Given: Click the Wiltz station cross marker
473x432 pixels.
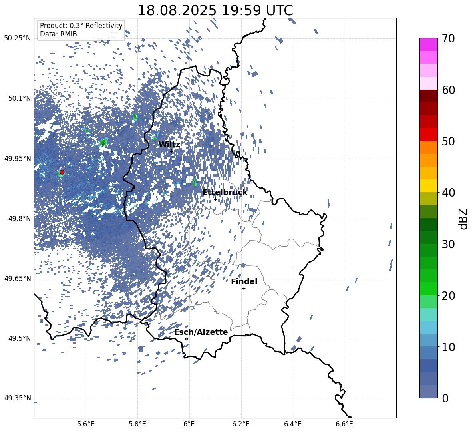Looking at the screenshot, I should pyautogui.click(x=172, y=151).
